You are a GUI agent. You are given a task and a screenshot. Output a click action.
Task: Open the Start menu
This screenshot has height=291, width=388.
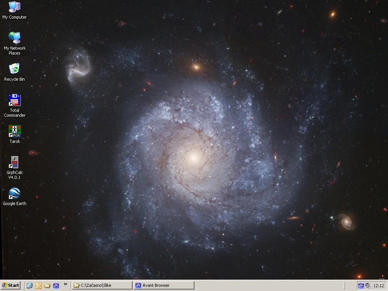[x=10, y=285]
